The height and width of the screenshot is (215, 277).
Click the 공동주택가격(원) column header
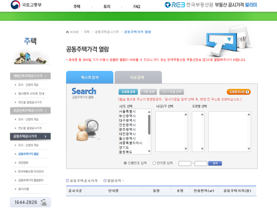(x=237, y=191)
